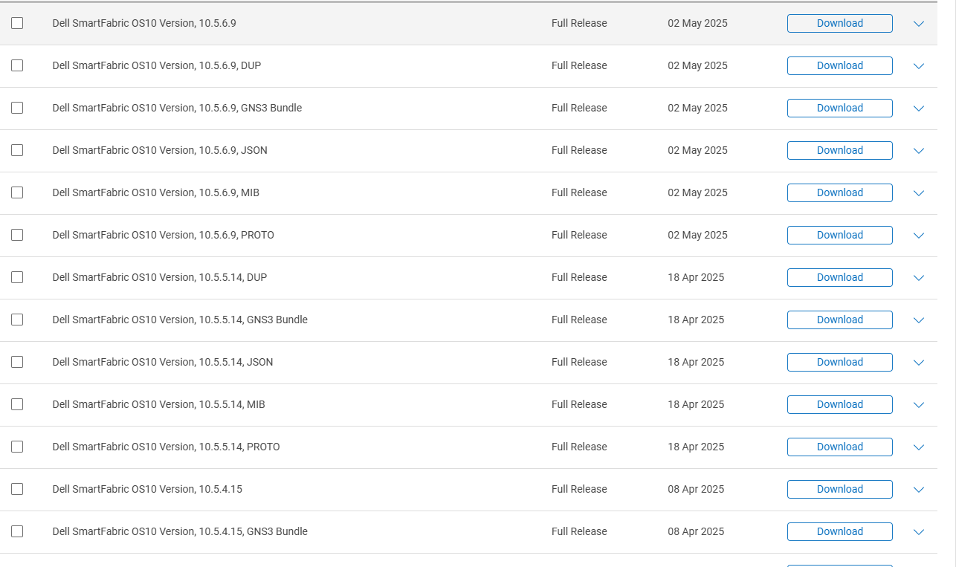This screenshot has width=956, height=567.
Task: Check the 10.5.6.9, GNS3 Bundle row
Action: pos(17,108)
